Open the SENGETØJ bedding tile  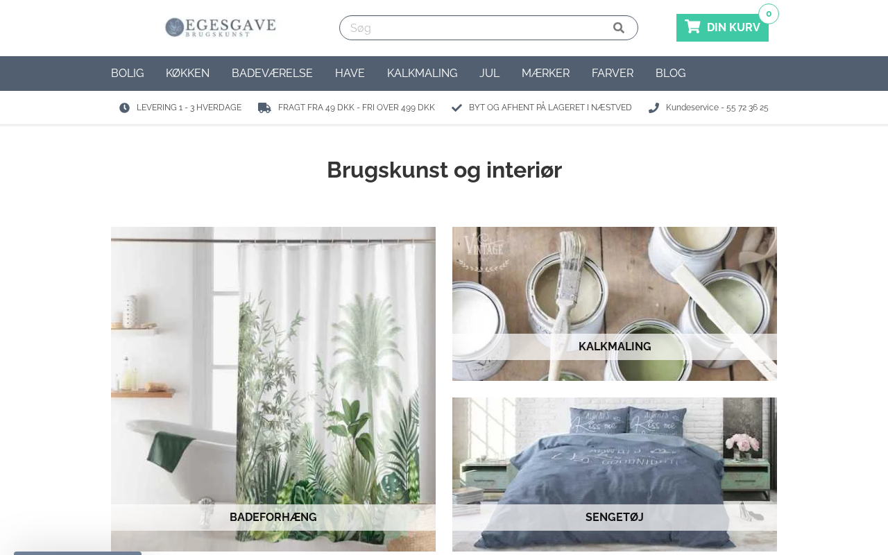point(615,475)
